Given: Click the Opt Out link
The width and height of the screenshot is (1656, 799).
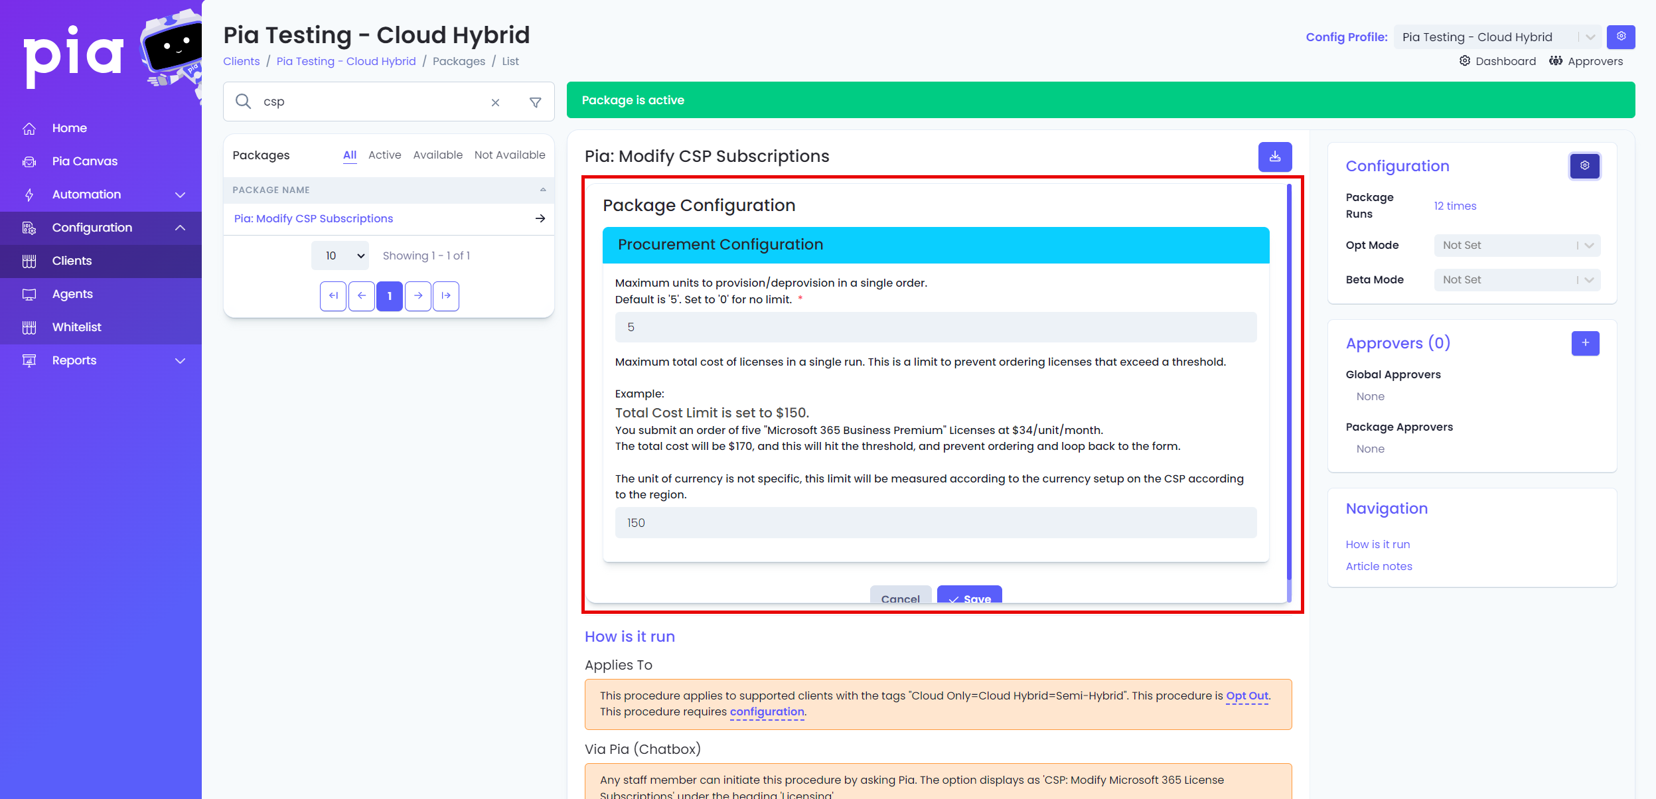Looking at the screenshot, I should pos(1246,695).
